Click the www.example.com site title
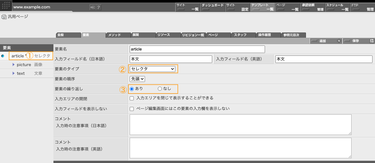Viewport: 375px width, 163px height. (32, 7)
